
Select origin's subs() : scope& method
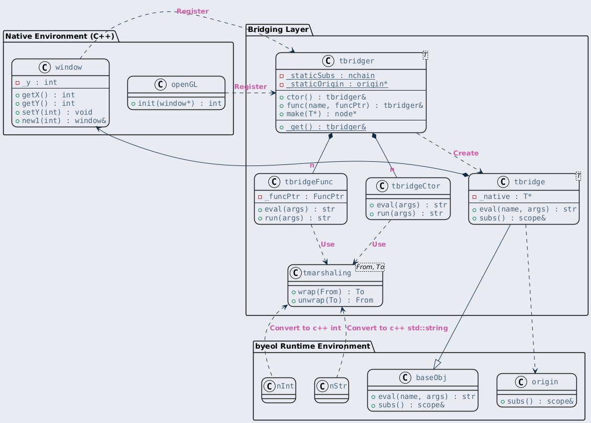click(540, 402)
